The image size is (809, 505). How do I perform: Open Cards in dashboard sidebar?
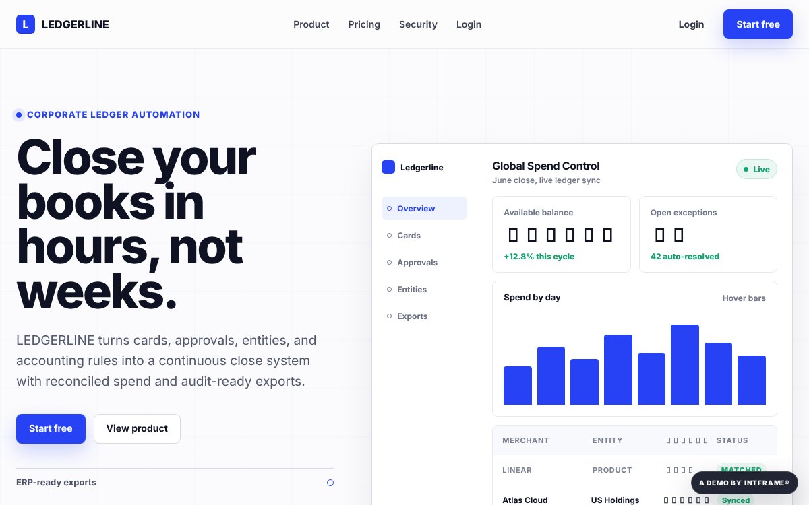[x=424, y=235]
